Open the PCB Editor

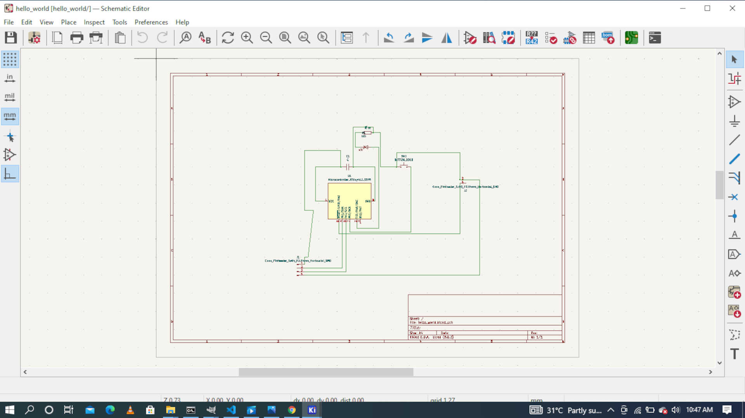click(x=631, y=38)
